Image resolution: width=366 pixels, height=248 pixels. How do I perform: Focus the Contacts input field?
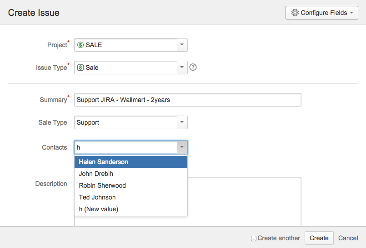point(125,147)
